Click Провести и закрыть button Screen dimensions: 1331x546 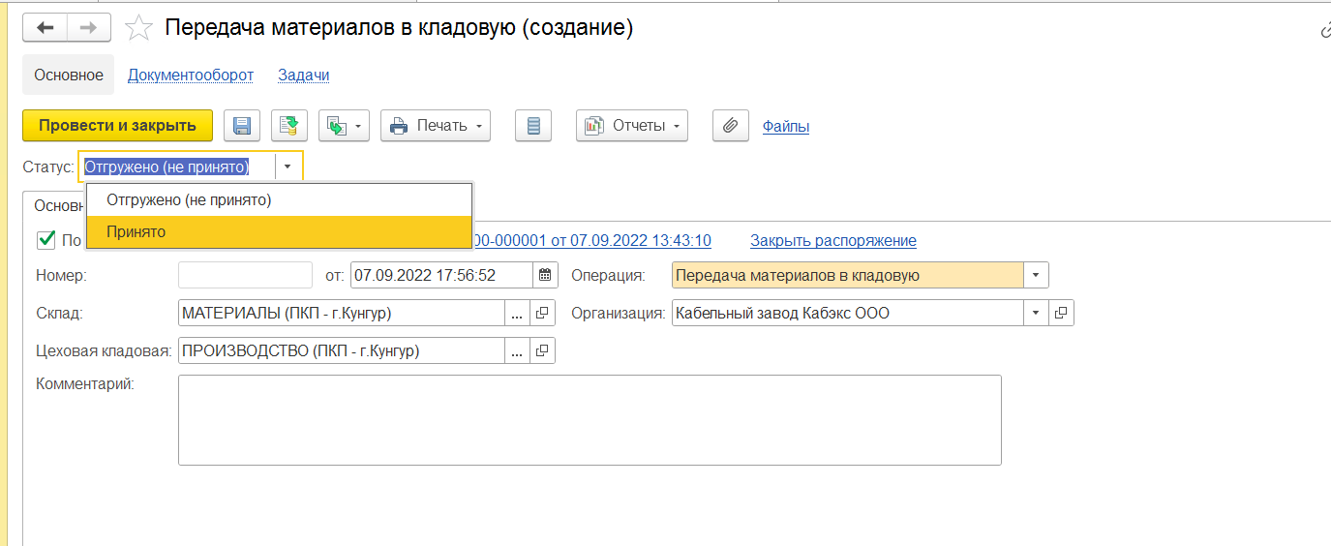tap(117, 126)
